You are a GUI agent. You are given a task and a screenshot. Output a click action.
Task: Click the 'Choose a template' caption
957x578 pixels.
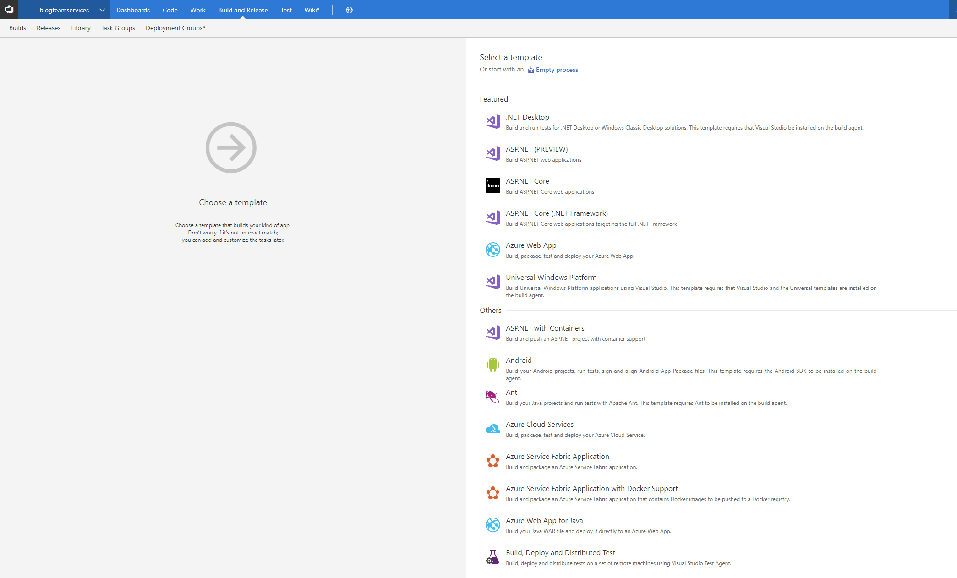(233, 202)
